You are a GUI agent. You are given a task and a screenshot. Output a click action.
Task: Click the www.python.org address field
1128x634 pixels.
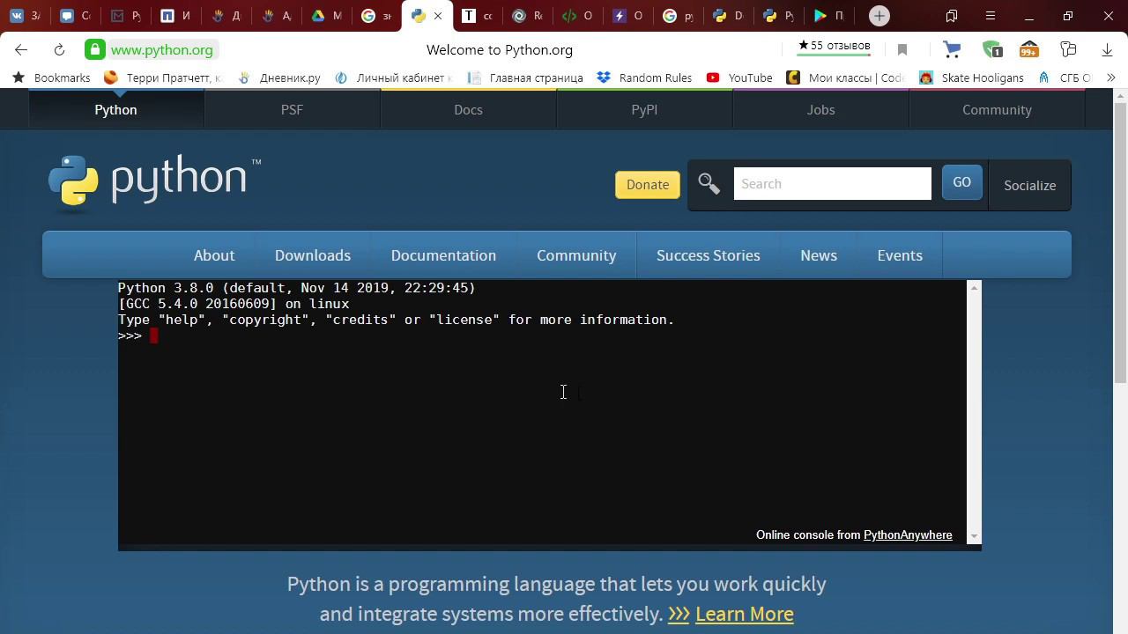point(162,50)
